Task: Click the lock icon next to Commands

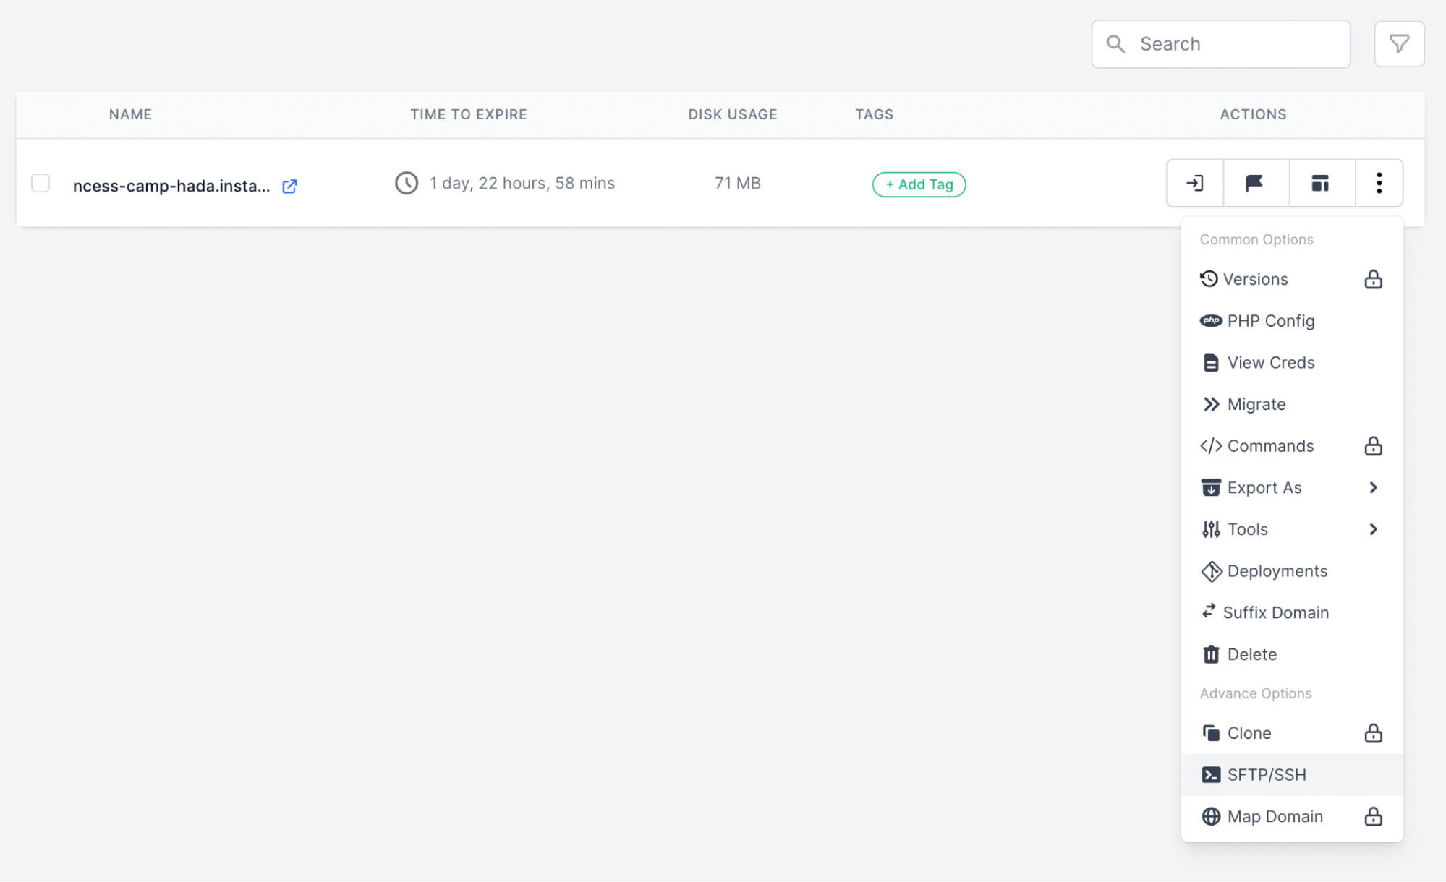Action: (x=1373, y=446)
